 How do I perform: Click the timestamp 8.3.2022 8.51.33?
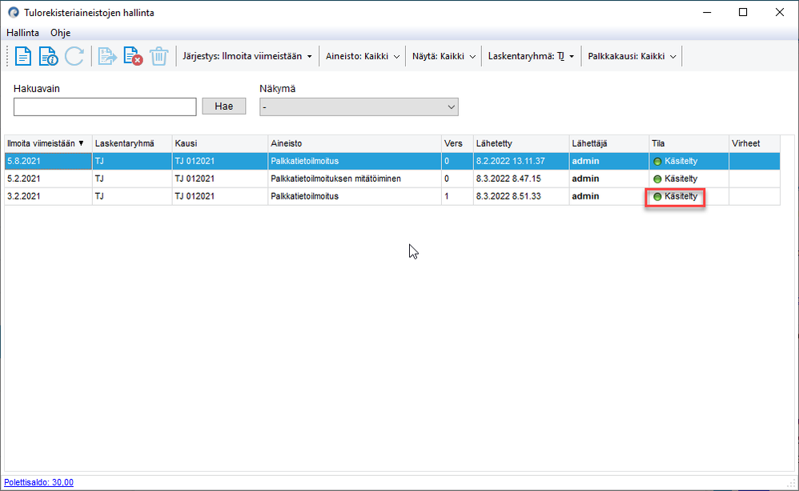(x=508, y=196)
